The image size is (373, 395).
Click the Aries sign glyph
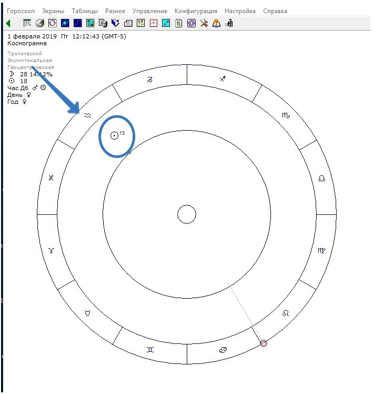click(x=52, y=250)
